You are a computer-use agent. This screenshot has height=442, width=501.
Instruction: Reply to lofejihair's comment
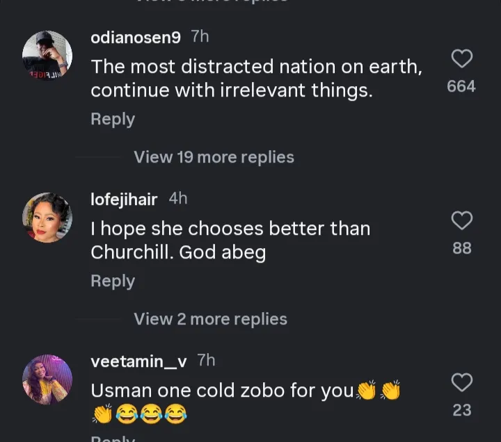coord(113,281)
